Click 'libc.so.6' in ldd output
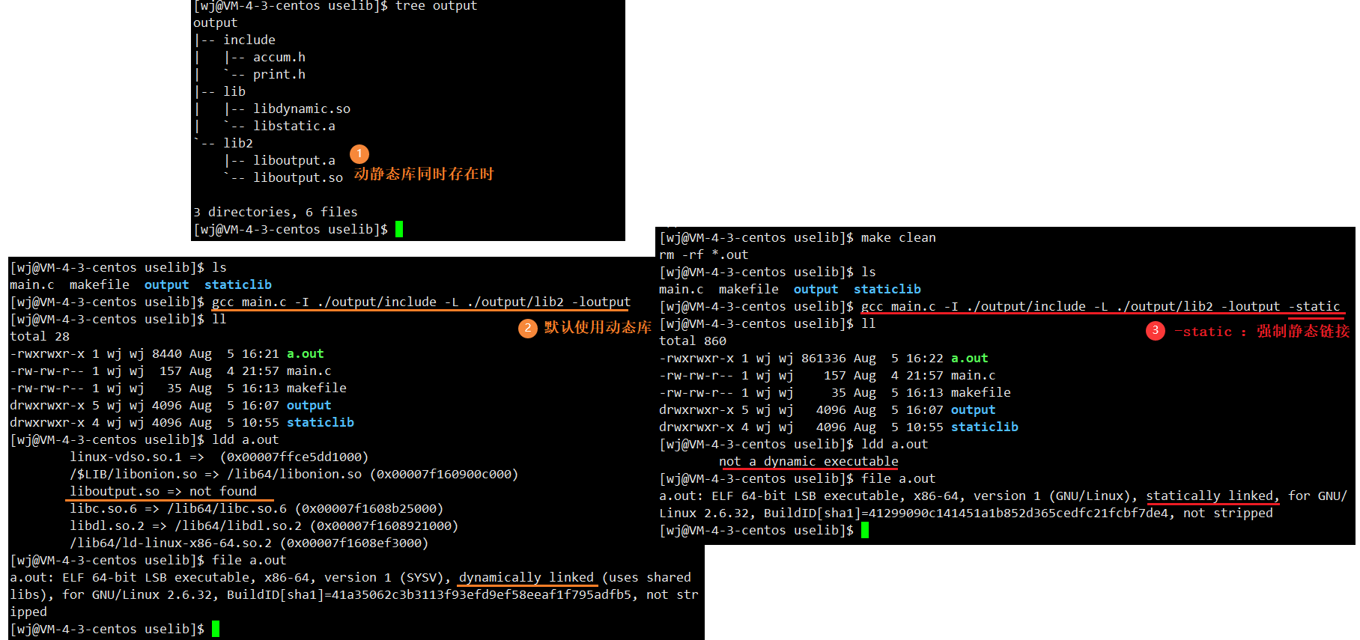The width and height of the screenshot is (1360, 640). (x=103, y=508)
